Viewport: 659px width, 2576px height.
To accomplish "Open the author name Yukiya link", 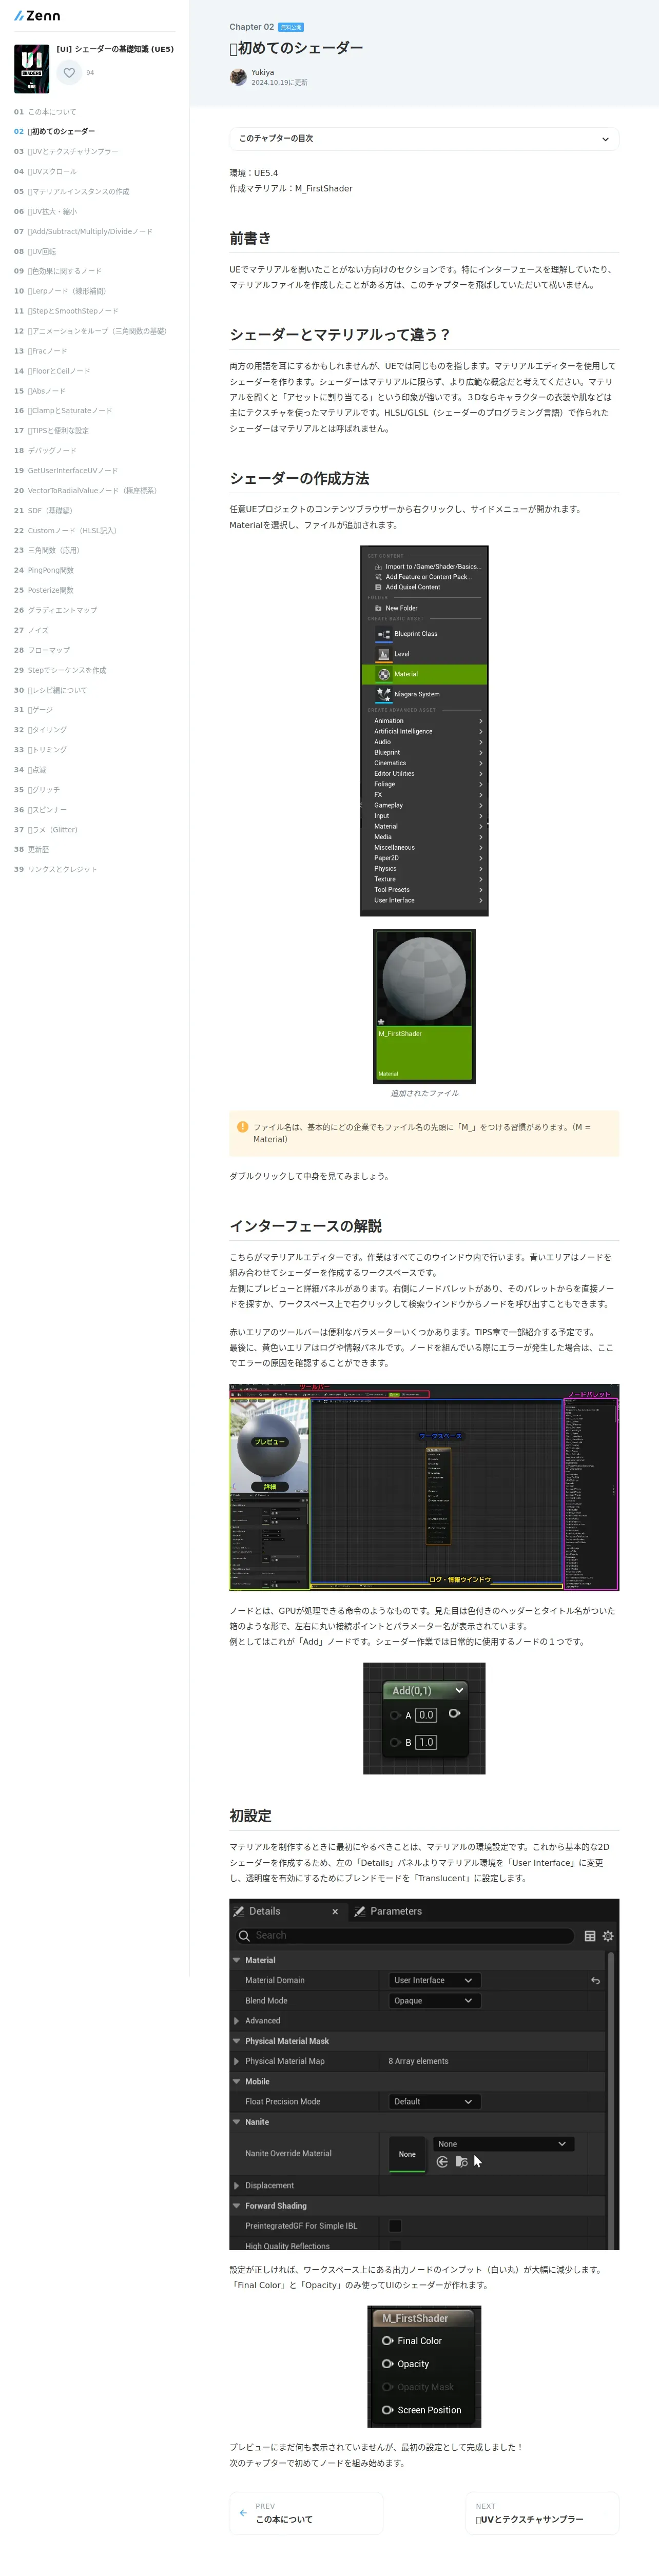I will coord(262,72).
